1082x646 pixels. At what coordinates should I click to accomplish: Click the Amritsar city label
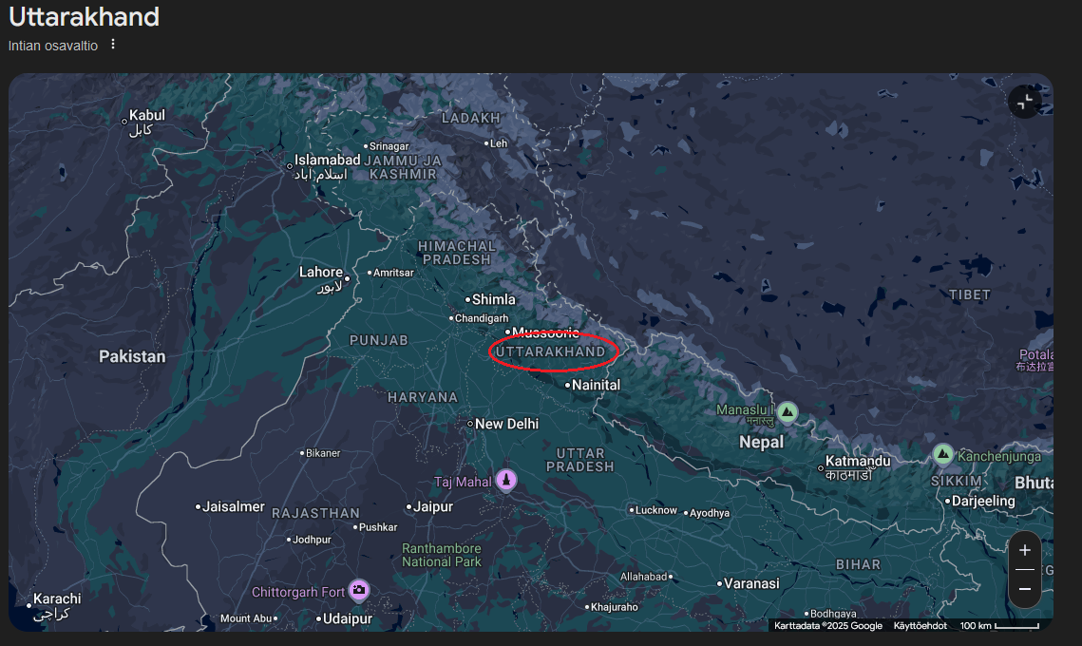coord(393,273)
